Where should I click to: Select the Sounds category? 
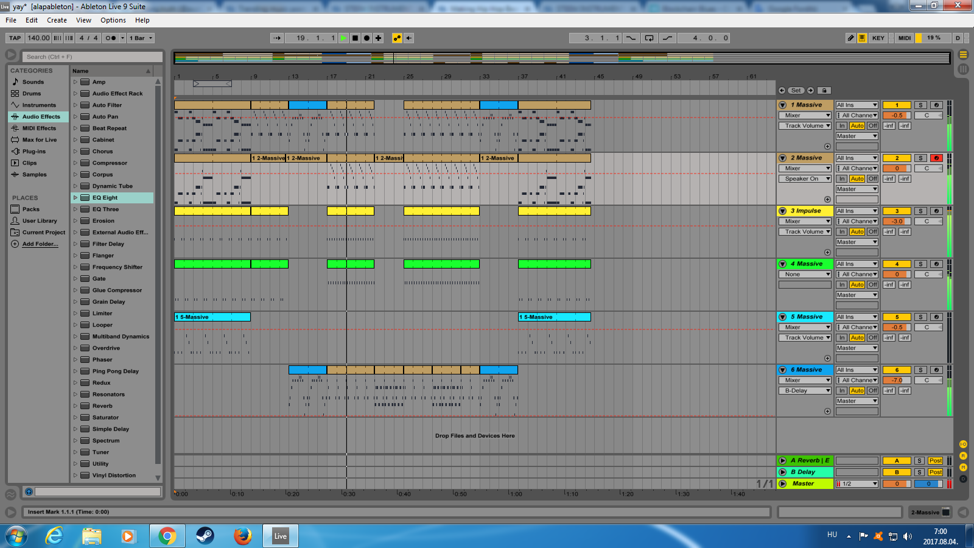(x=33, y=82)
